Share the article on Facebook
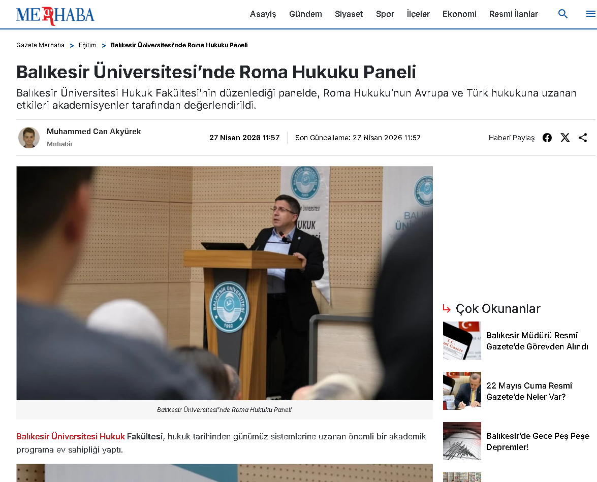Screen dimensions: 597x482 click(x=547, y=138)
